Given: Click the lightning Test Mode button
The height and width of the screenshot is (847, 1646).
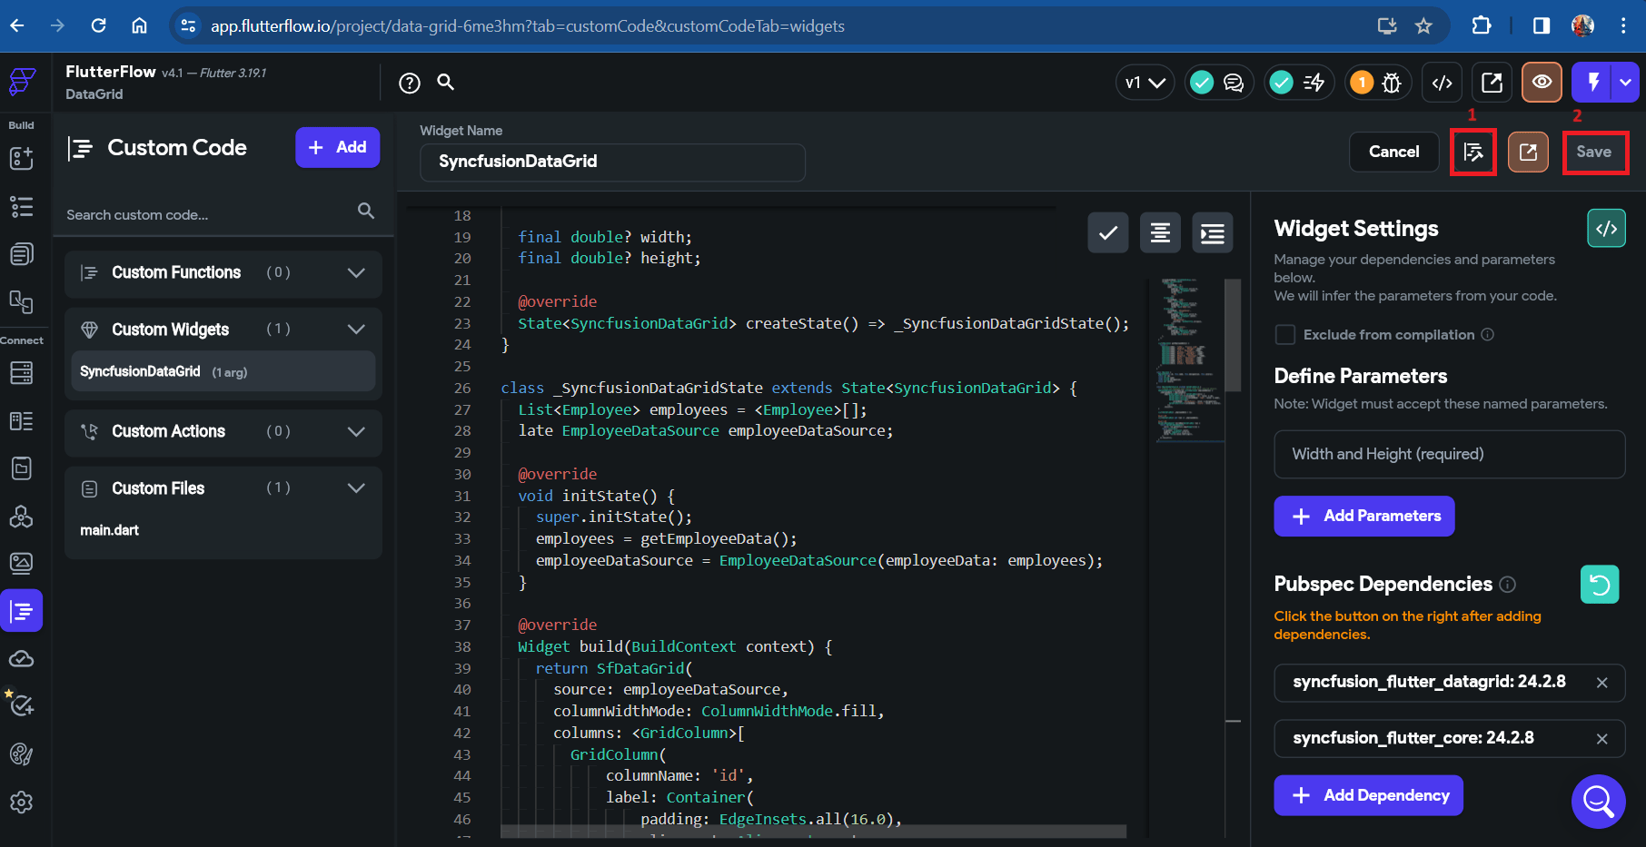Looking at the screenshot, I should (x=1592, y=83).
